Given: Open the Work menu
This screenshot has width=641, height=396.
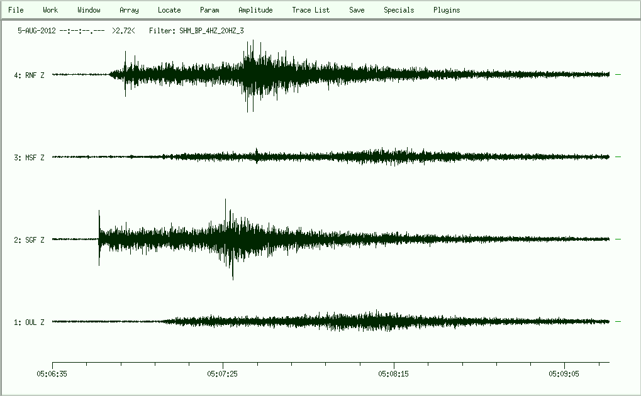Looking at the screenshot, I should [x=50, y=10].
